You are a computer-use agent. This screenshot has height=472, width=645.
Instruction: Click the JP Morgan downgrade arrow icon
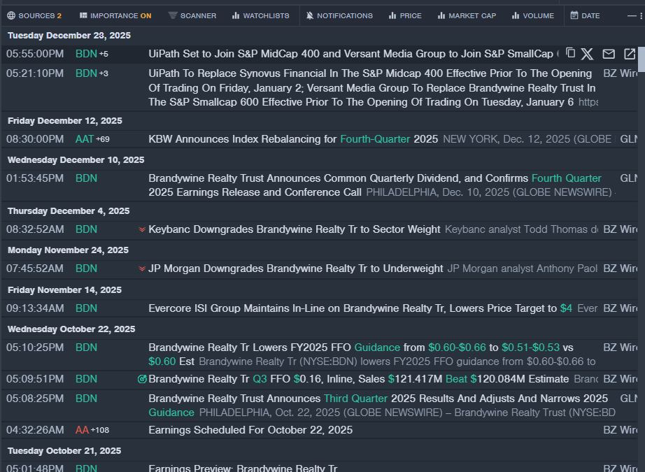(142, 269)
